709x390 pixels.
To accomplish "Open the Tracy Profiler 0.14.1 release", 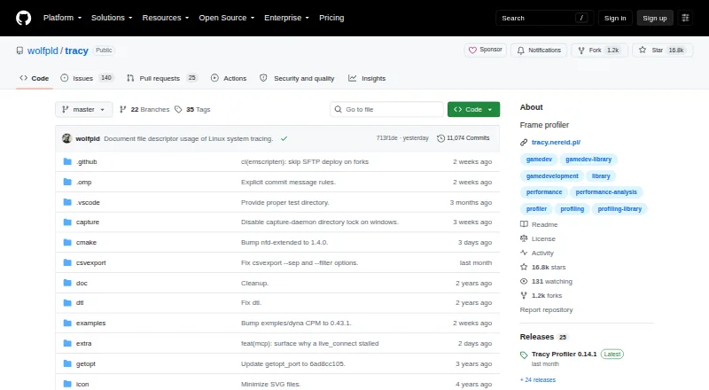I will [x=564, y=355].
